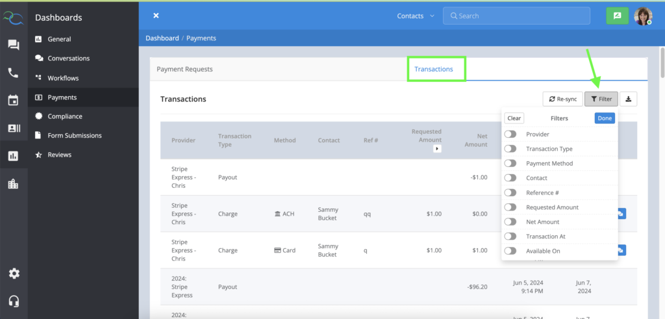The height and width of the screenshot is (319, 665).
Task: Click the Payments breadcrumb
Action: coord(201,38)
